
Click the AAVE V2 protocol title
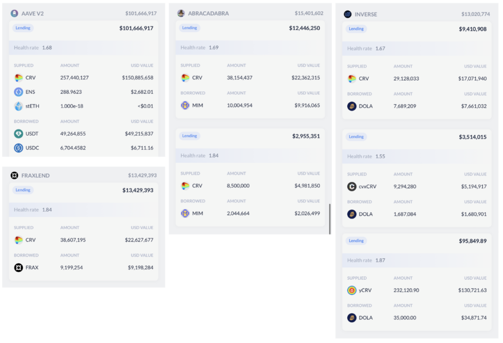tap(32, 13)
